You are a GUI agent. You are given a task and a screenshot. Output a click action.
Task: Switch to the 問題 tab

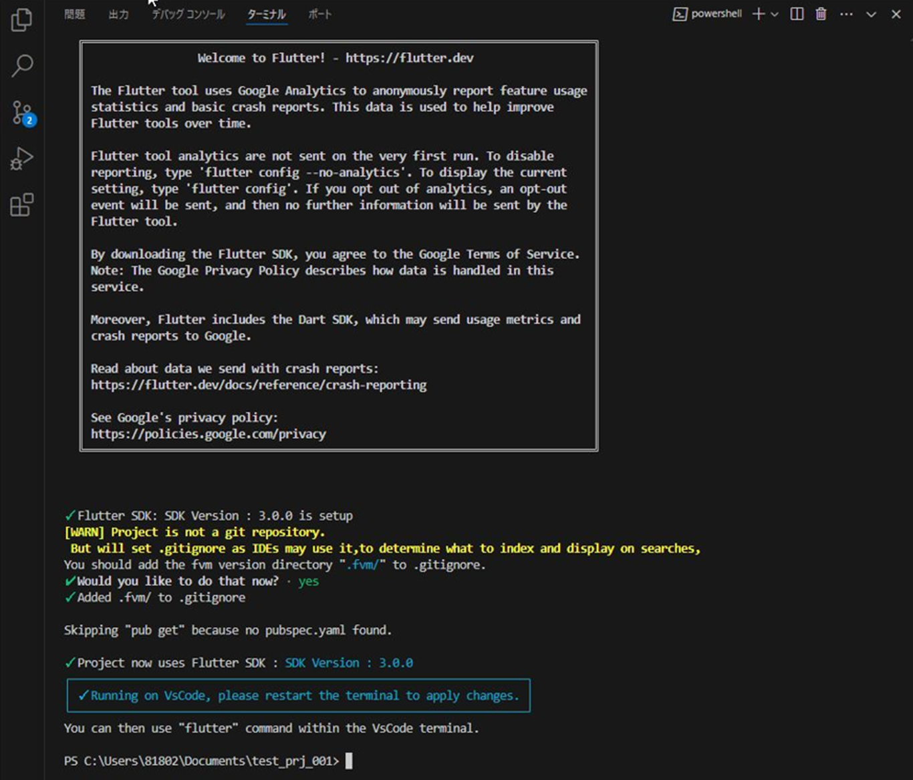(74, 14)
